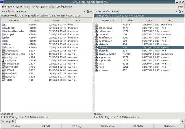This screenshot has height=129, width=185.
Task: Sort left panel by Name A-Z header
Action: click(x=14, y=21)
